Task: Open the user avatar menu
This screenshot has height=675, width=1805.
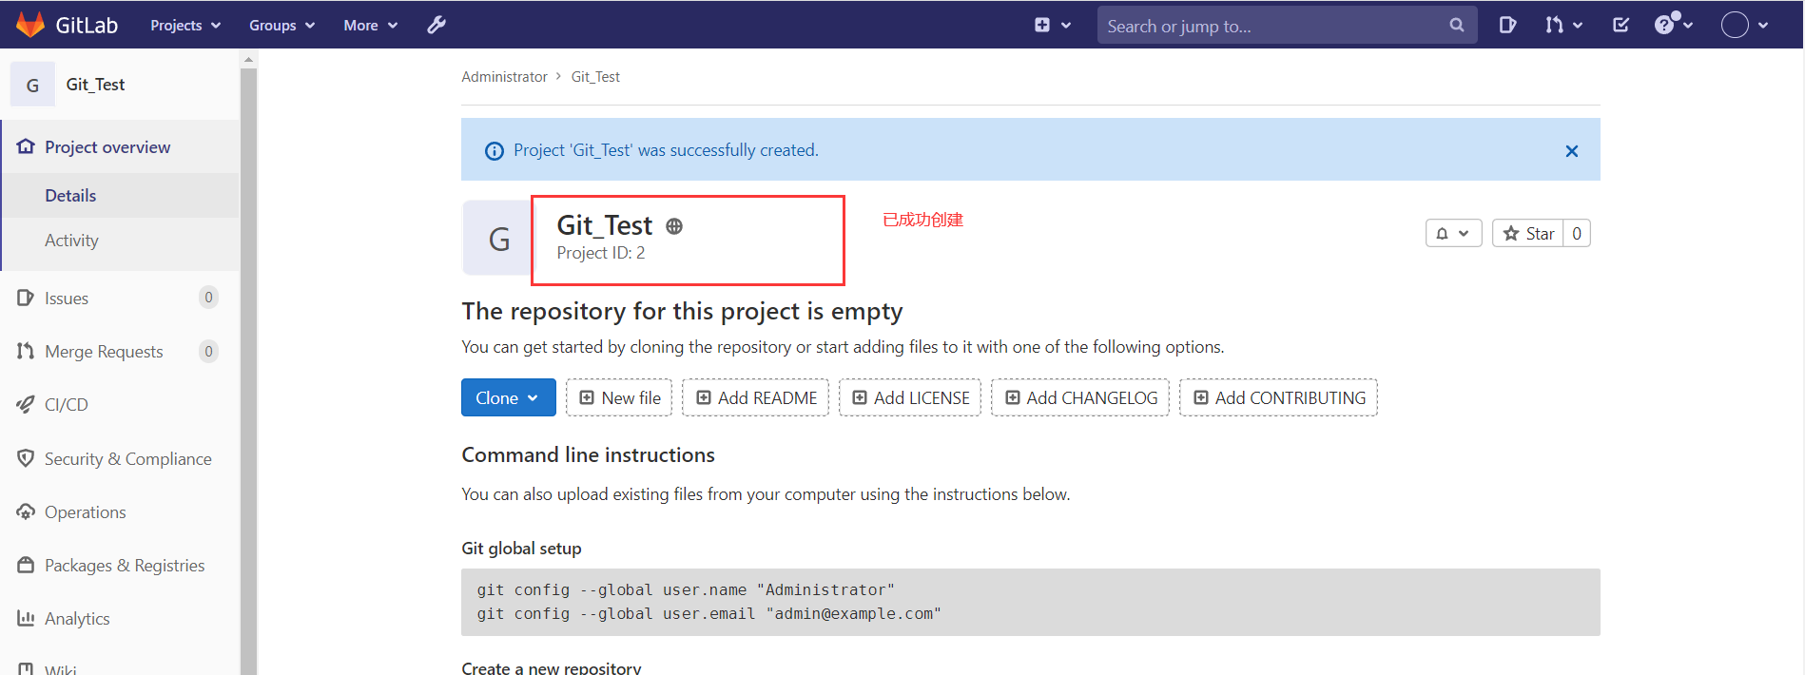Action: coord(1744,26)
